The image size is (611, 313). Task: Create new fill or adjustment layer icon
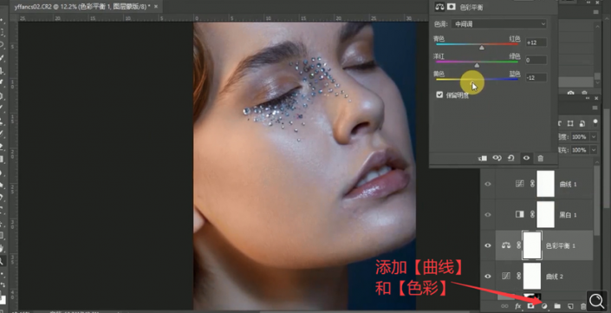point(544,306)
